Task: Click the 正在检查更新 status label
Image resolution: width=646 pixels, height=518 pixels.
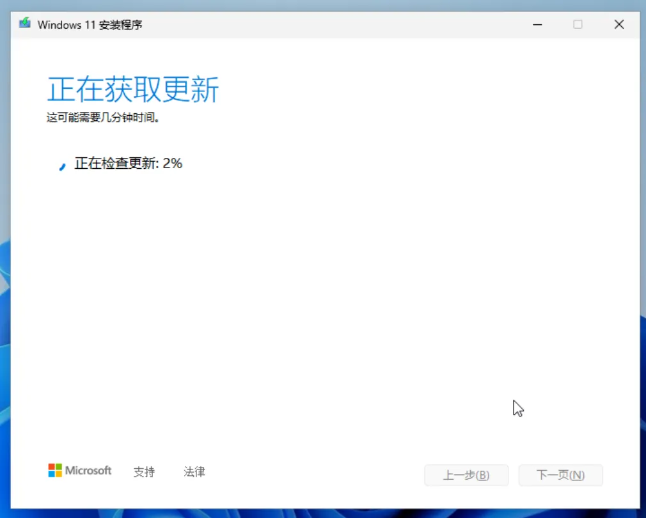Action: click(116, 164)
